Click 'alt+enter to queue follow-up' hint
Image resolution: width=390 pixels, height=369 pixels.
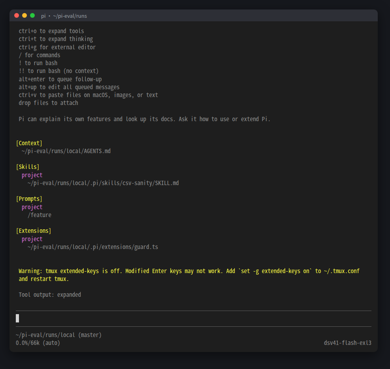(60, 79)
